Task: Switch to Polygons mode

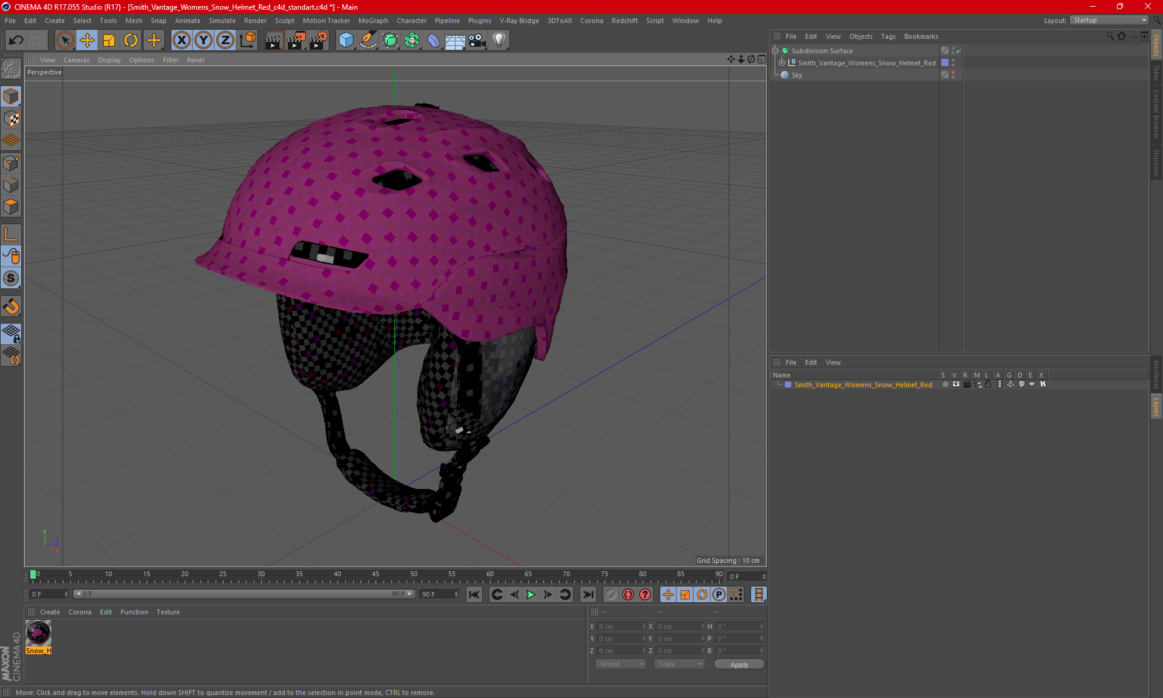Action: click(11, 207)
